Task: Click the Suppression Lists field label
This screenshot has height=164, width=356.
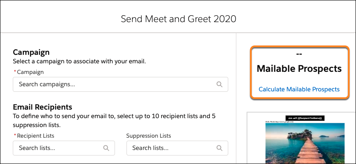Action: point(149,136)
